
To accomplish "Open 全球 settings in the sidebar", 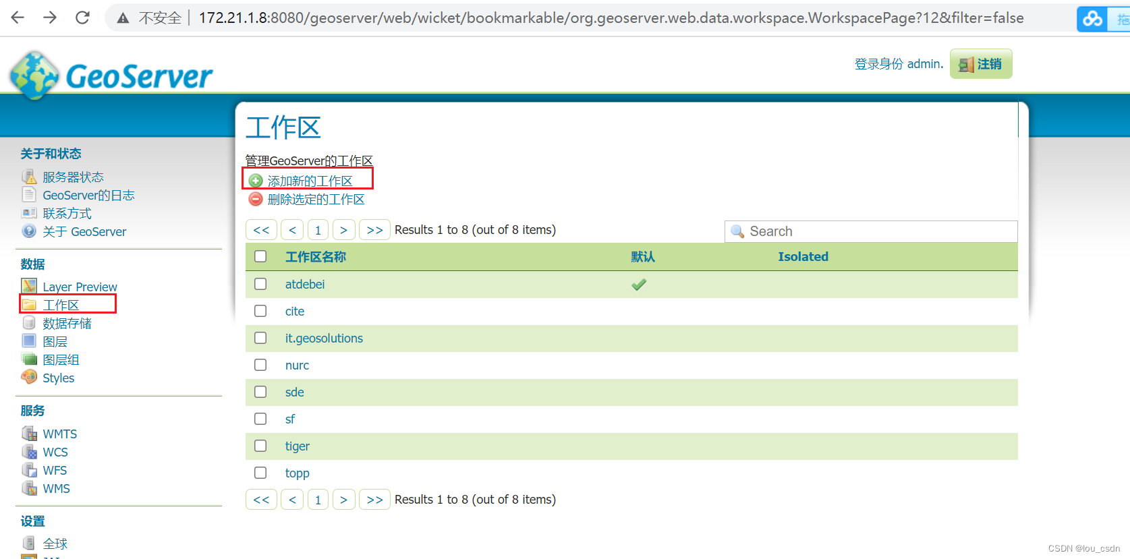I will [x=55, y=543].
